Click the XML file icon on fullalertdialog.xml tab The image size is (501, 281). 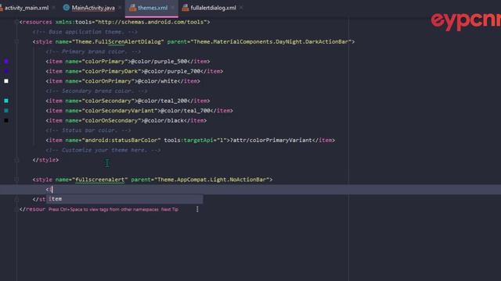click(x=186, y=8)
